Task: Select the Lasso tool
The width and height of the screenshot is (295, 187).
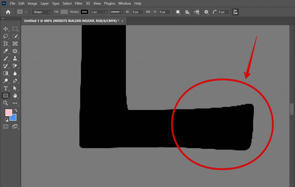Action: click(6, 36)
